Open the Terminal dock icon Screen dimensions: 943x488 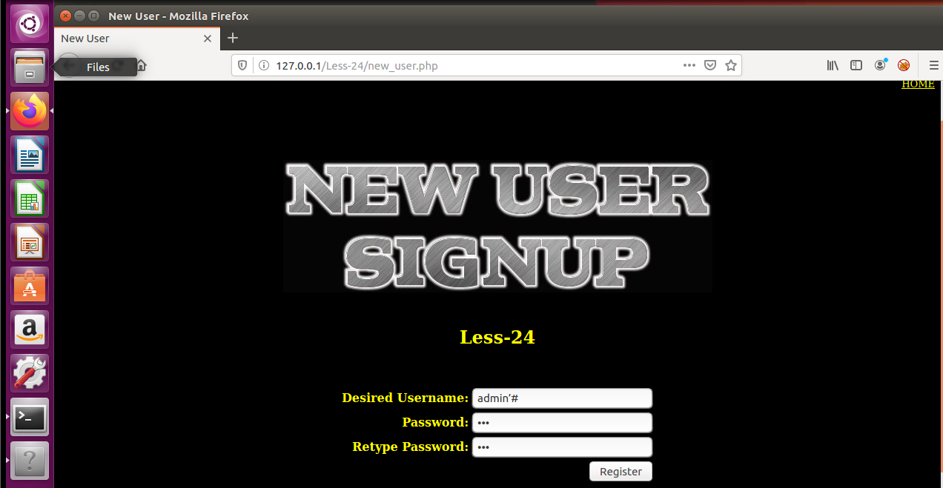[x=30, y=417]
